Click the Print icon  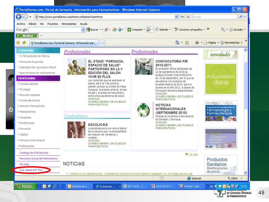(x=197, y=43)
